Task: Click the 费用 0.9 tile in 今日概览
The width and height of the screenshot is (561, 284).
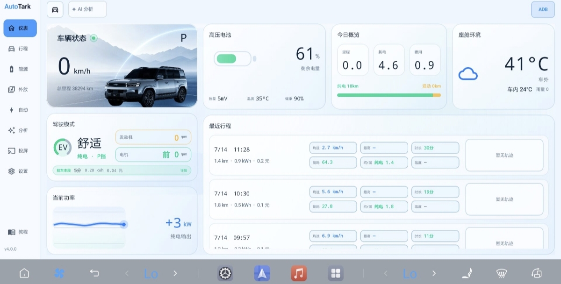Action: (424, 60)
